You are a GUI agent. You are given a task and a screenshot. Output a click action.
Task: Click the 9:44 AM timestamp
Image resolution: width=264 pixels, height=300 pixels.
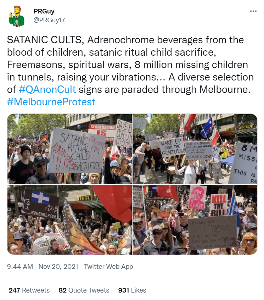[20, 267]
